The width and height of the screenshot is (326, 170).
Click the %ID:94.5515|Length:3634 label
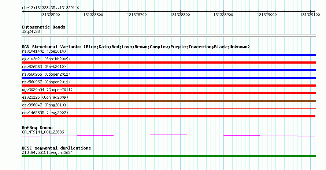point(47,152)
